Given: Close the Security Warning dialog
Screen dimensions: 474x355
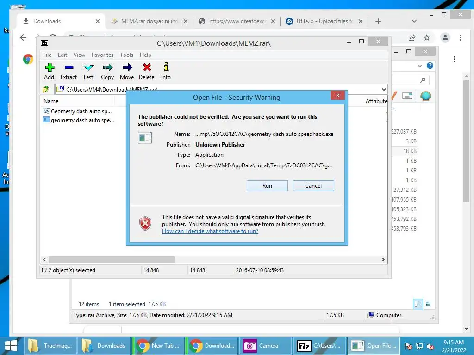Looking at the screenshot, I should point(337,95).
